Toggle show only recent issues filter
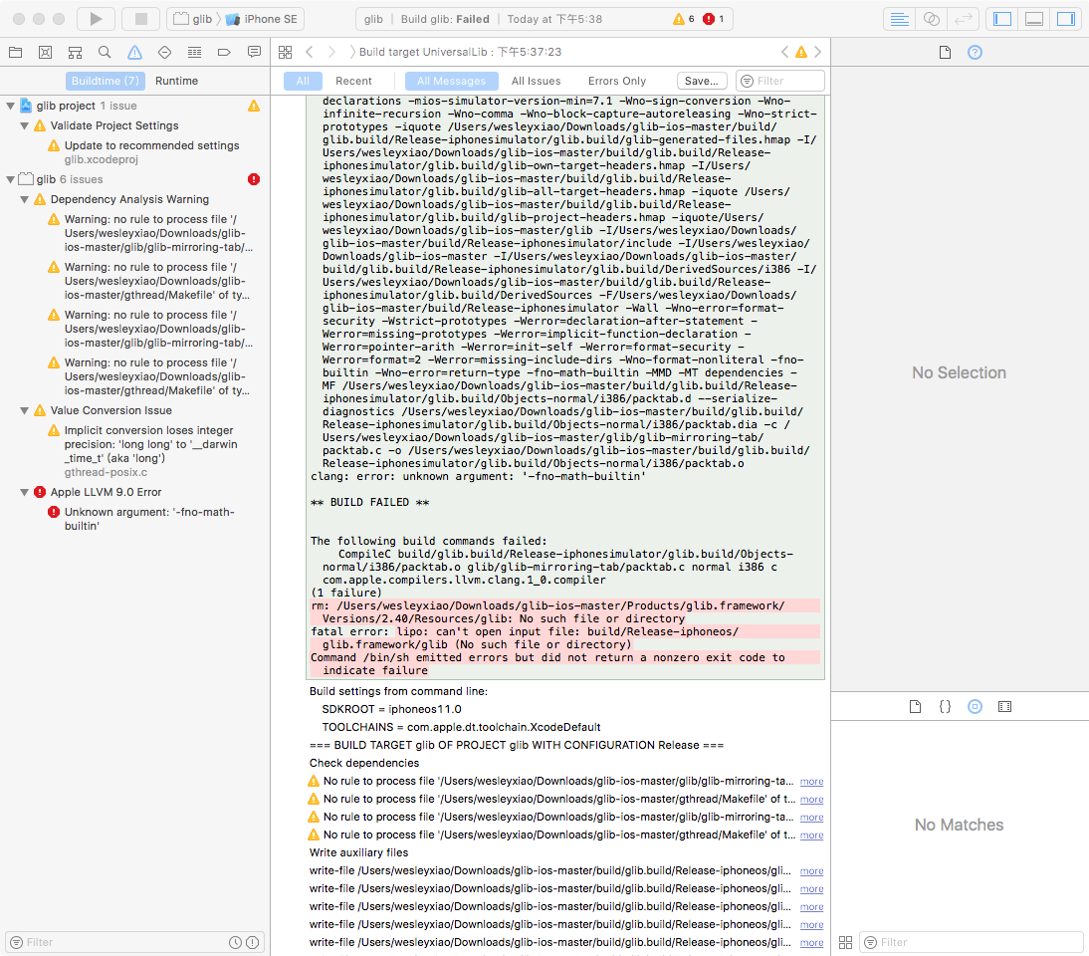The width and height of the screenshot is (1089, 956). (x=236, y=942)
